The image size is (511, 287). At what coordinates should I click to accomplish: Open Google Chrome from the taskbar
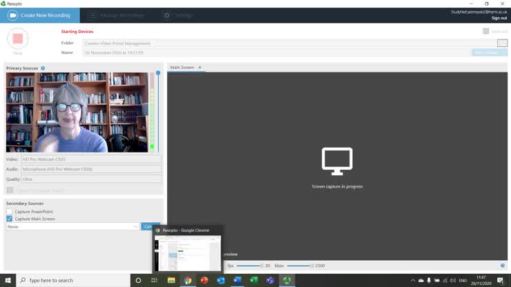click(188, 280)
